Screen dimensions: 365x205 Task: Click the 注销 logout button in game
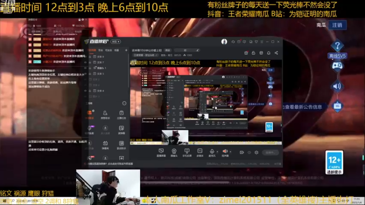coord(337,25)
